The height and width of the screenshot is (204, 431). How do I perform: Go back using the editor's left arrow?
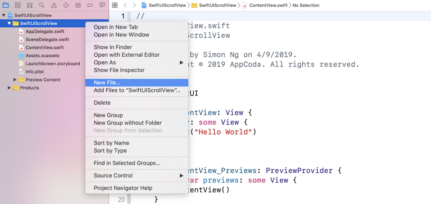125,5
